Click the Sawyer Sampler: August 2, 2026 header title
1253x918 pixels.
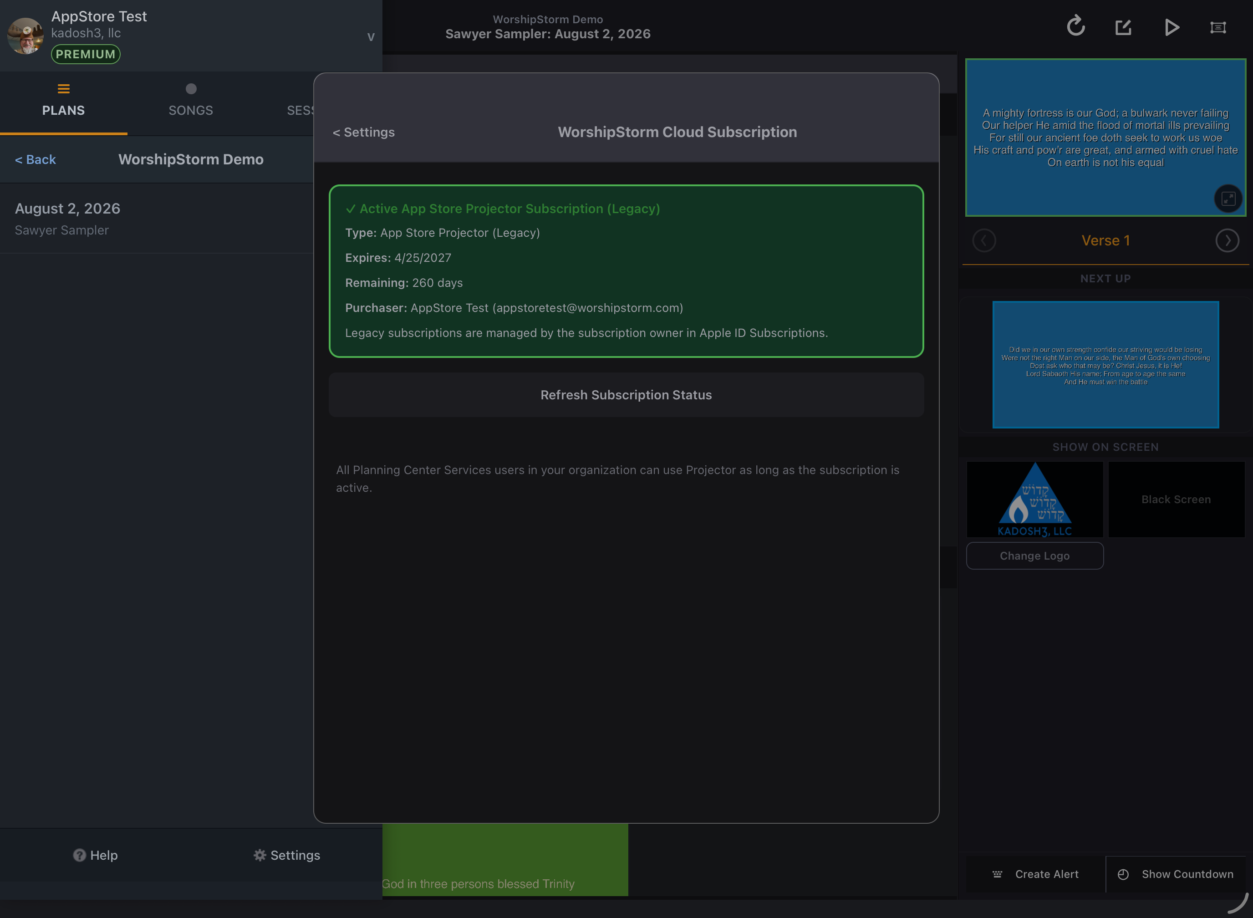coord(548,34)
